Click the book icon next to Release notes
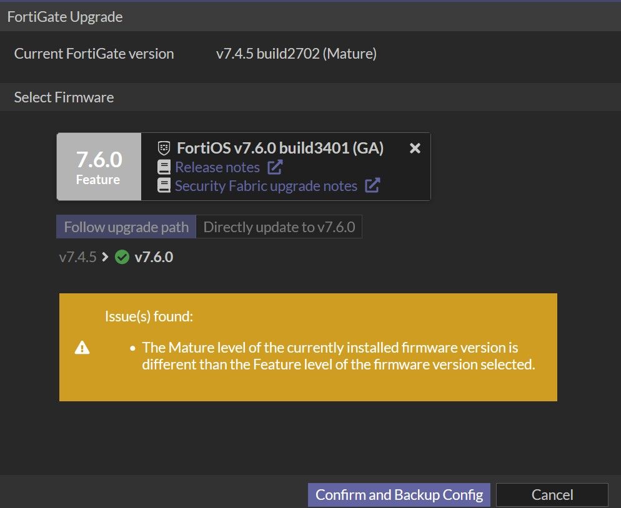 164,167
